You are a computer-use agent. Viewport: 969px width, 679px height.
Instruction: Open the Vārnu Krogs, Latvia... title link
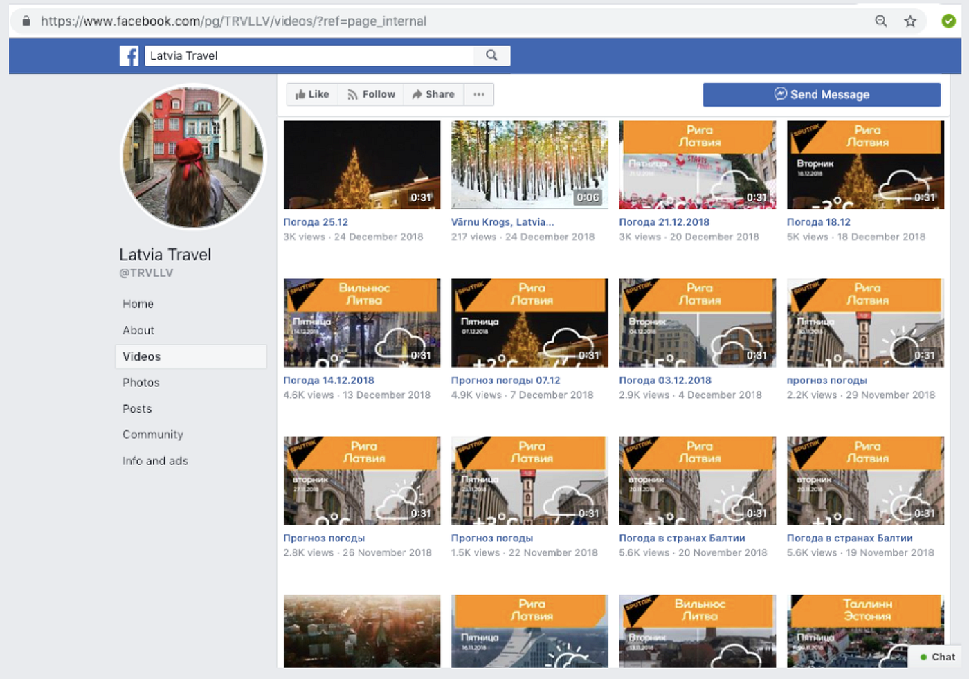pyautogui.click(x=502, y=222)
